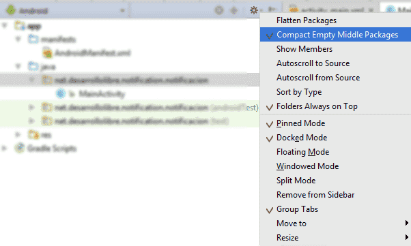Click the collapse all icon in panel header
411x246 pixels.
click(x=233, y=10)
